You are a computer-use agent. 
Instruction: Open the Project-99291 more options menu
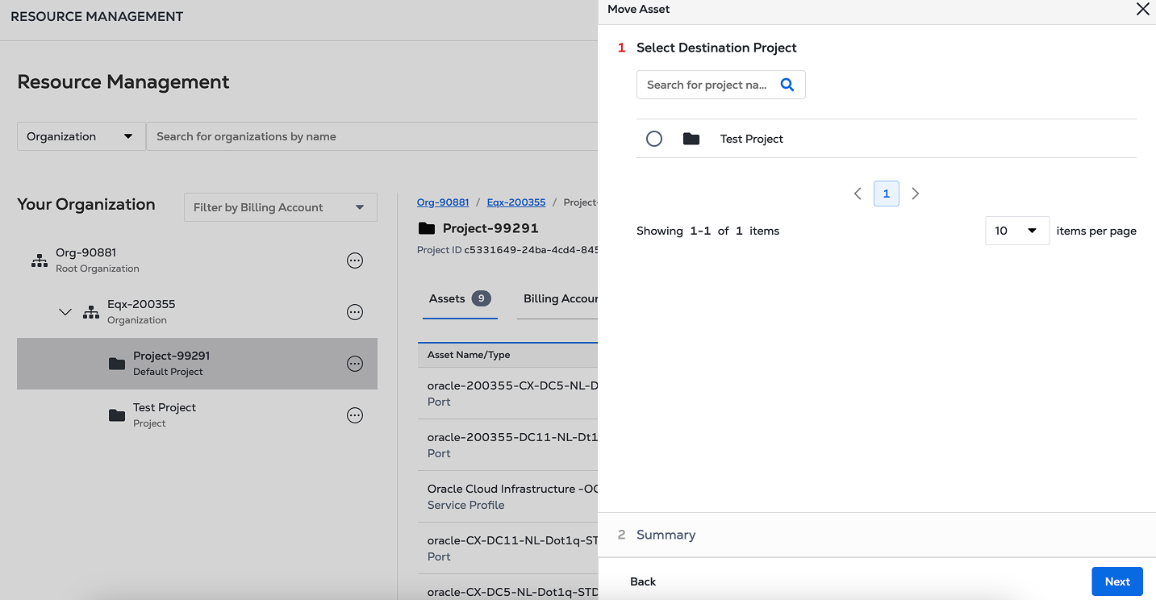point(355,364)
